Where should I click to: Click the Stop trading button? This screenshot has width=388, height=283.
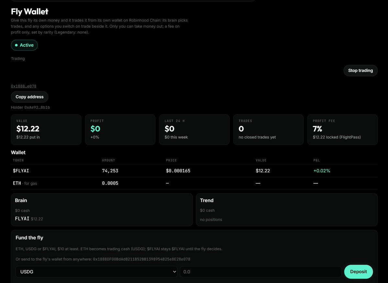pos(361,70)
